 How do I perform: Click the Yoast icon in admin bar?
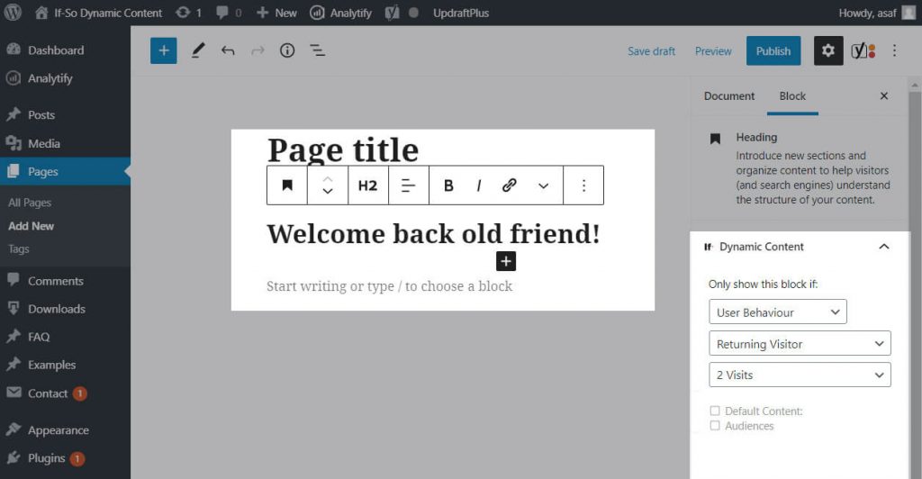393,13
